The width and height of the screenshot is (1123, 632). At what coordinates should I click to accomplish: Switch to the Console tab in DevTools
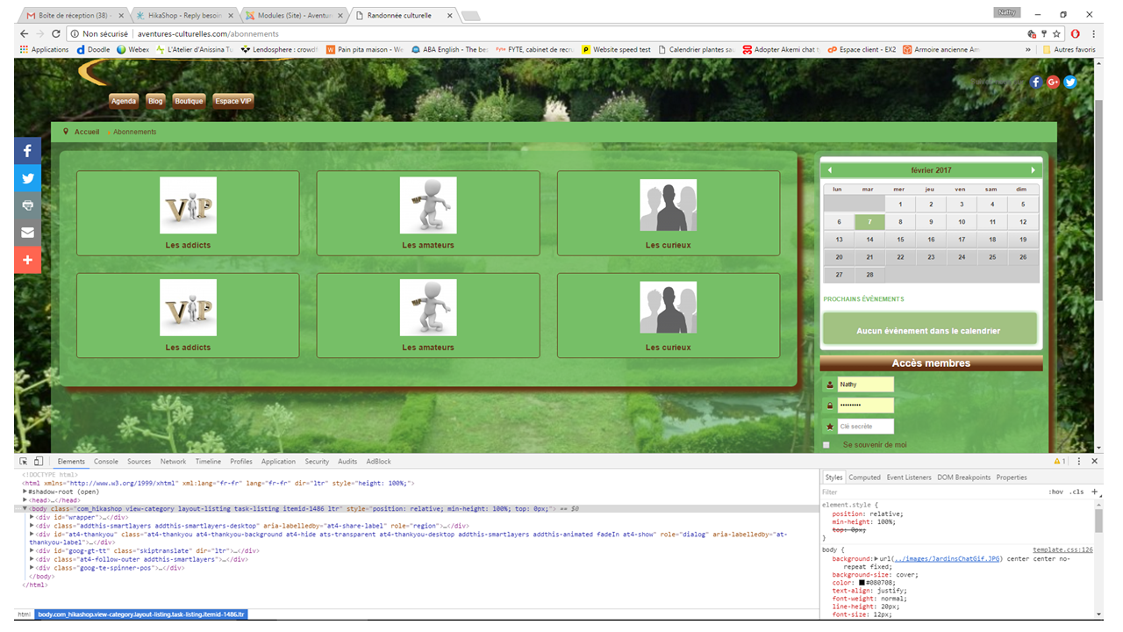pyautogui.click(x=106, y=462)
